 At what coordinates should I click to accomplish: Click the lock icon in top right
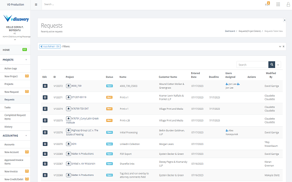click(288, 4)
